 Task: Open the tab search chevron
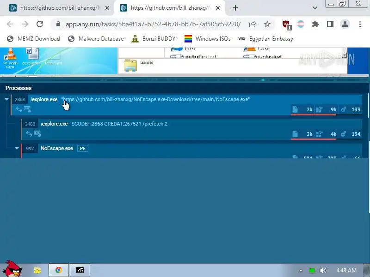314,8
